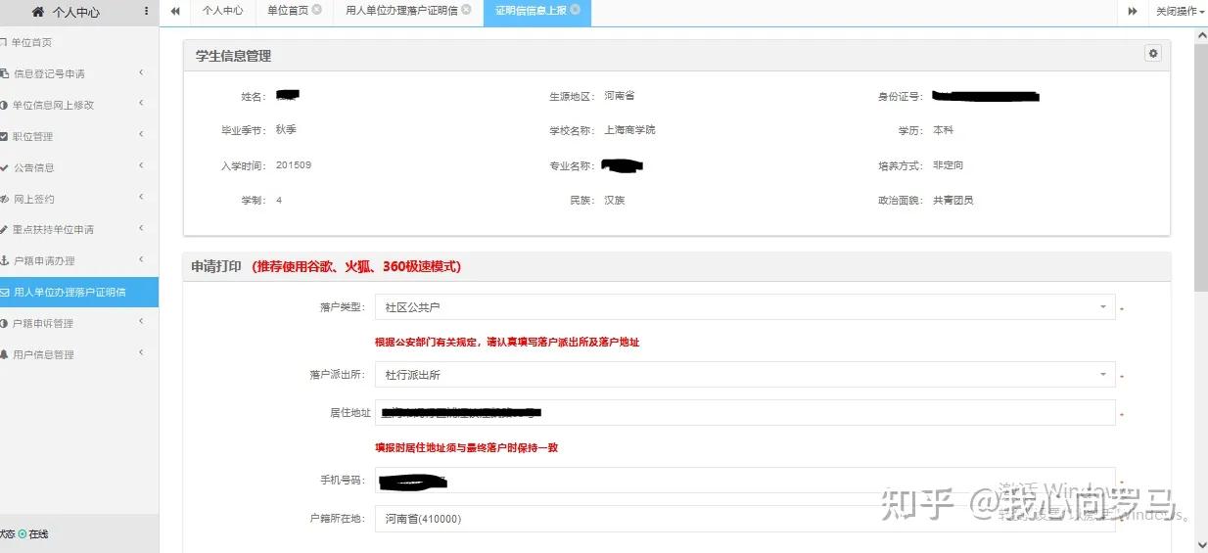Click the home icon beside 个人中心
This screenshot has height=553, width=1208.
(38, 12)
